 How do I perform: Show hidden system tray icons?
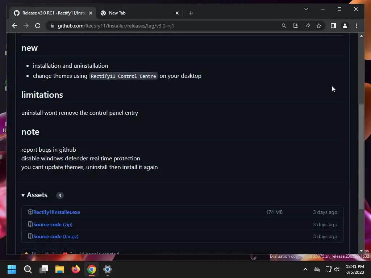point(305,269)
